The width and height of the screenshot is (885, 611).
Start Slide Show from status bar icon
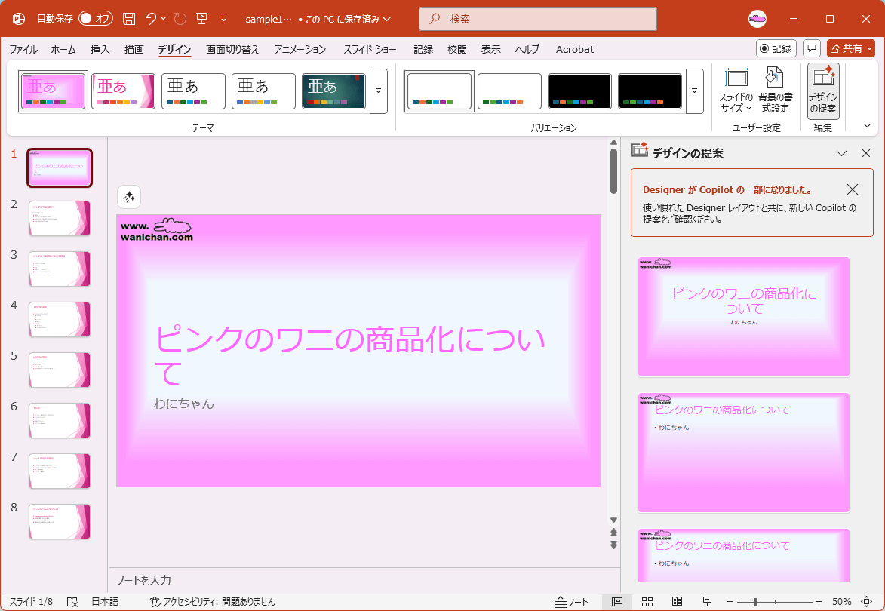pyautogui.click(x=707, y=602)
